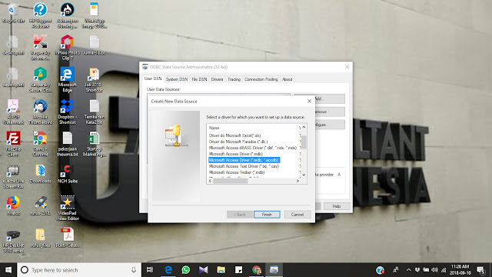The image size is (492, 277).
Task: Click the horizontal scrollbar thumb in driver list
Action: point(231,181)
